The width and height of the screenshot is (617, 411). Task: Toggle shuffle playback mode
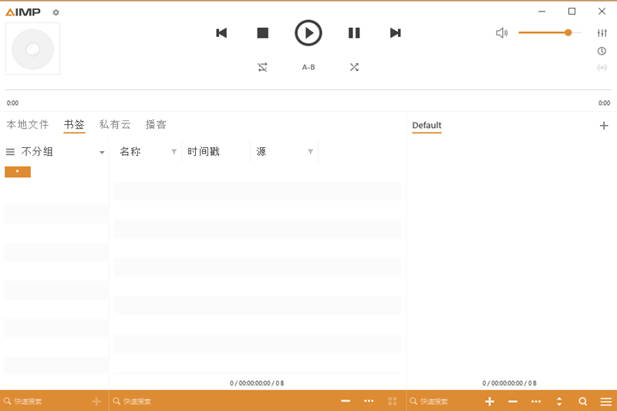(354, 67)
